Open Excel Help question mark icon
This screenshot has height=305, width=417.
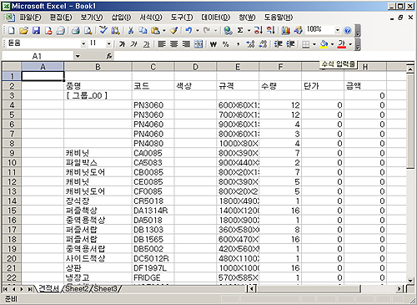(x=348, y=30)
